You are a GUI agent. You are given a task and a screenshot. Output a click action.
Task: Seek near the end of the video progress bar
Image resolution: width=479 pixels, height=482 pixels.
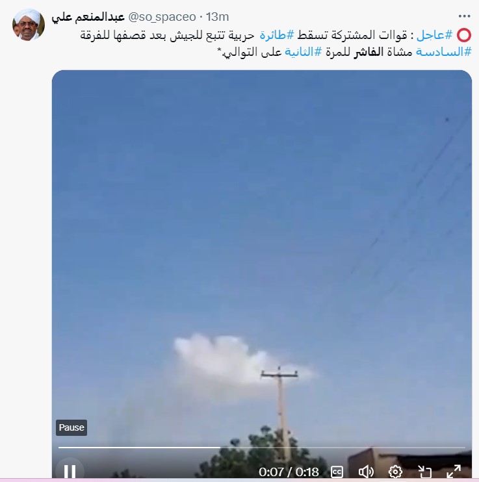tap(458, 448)
